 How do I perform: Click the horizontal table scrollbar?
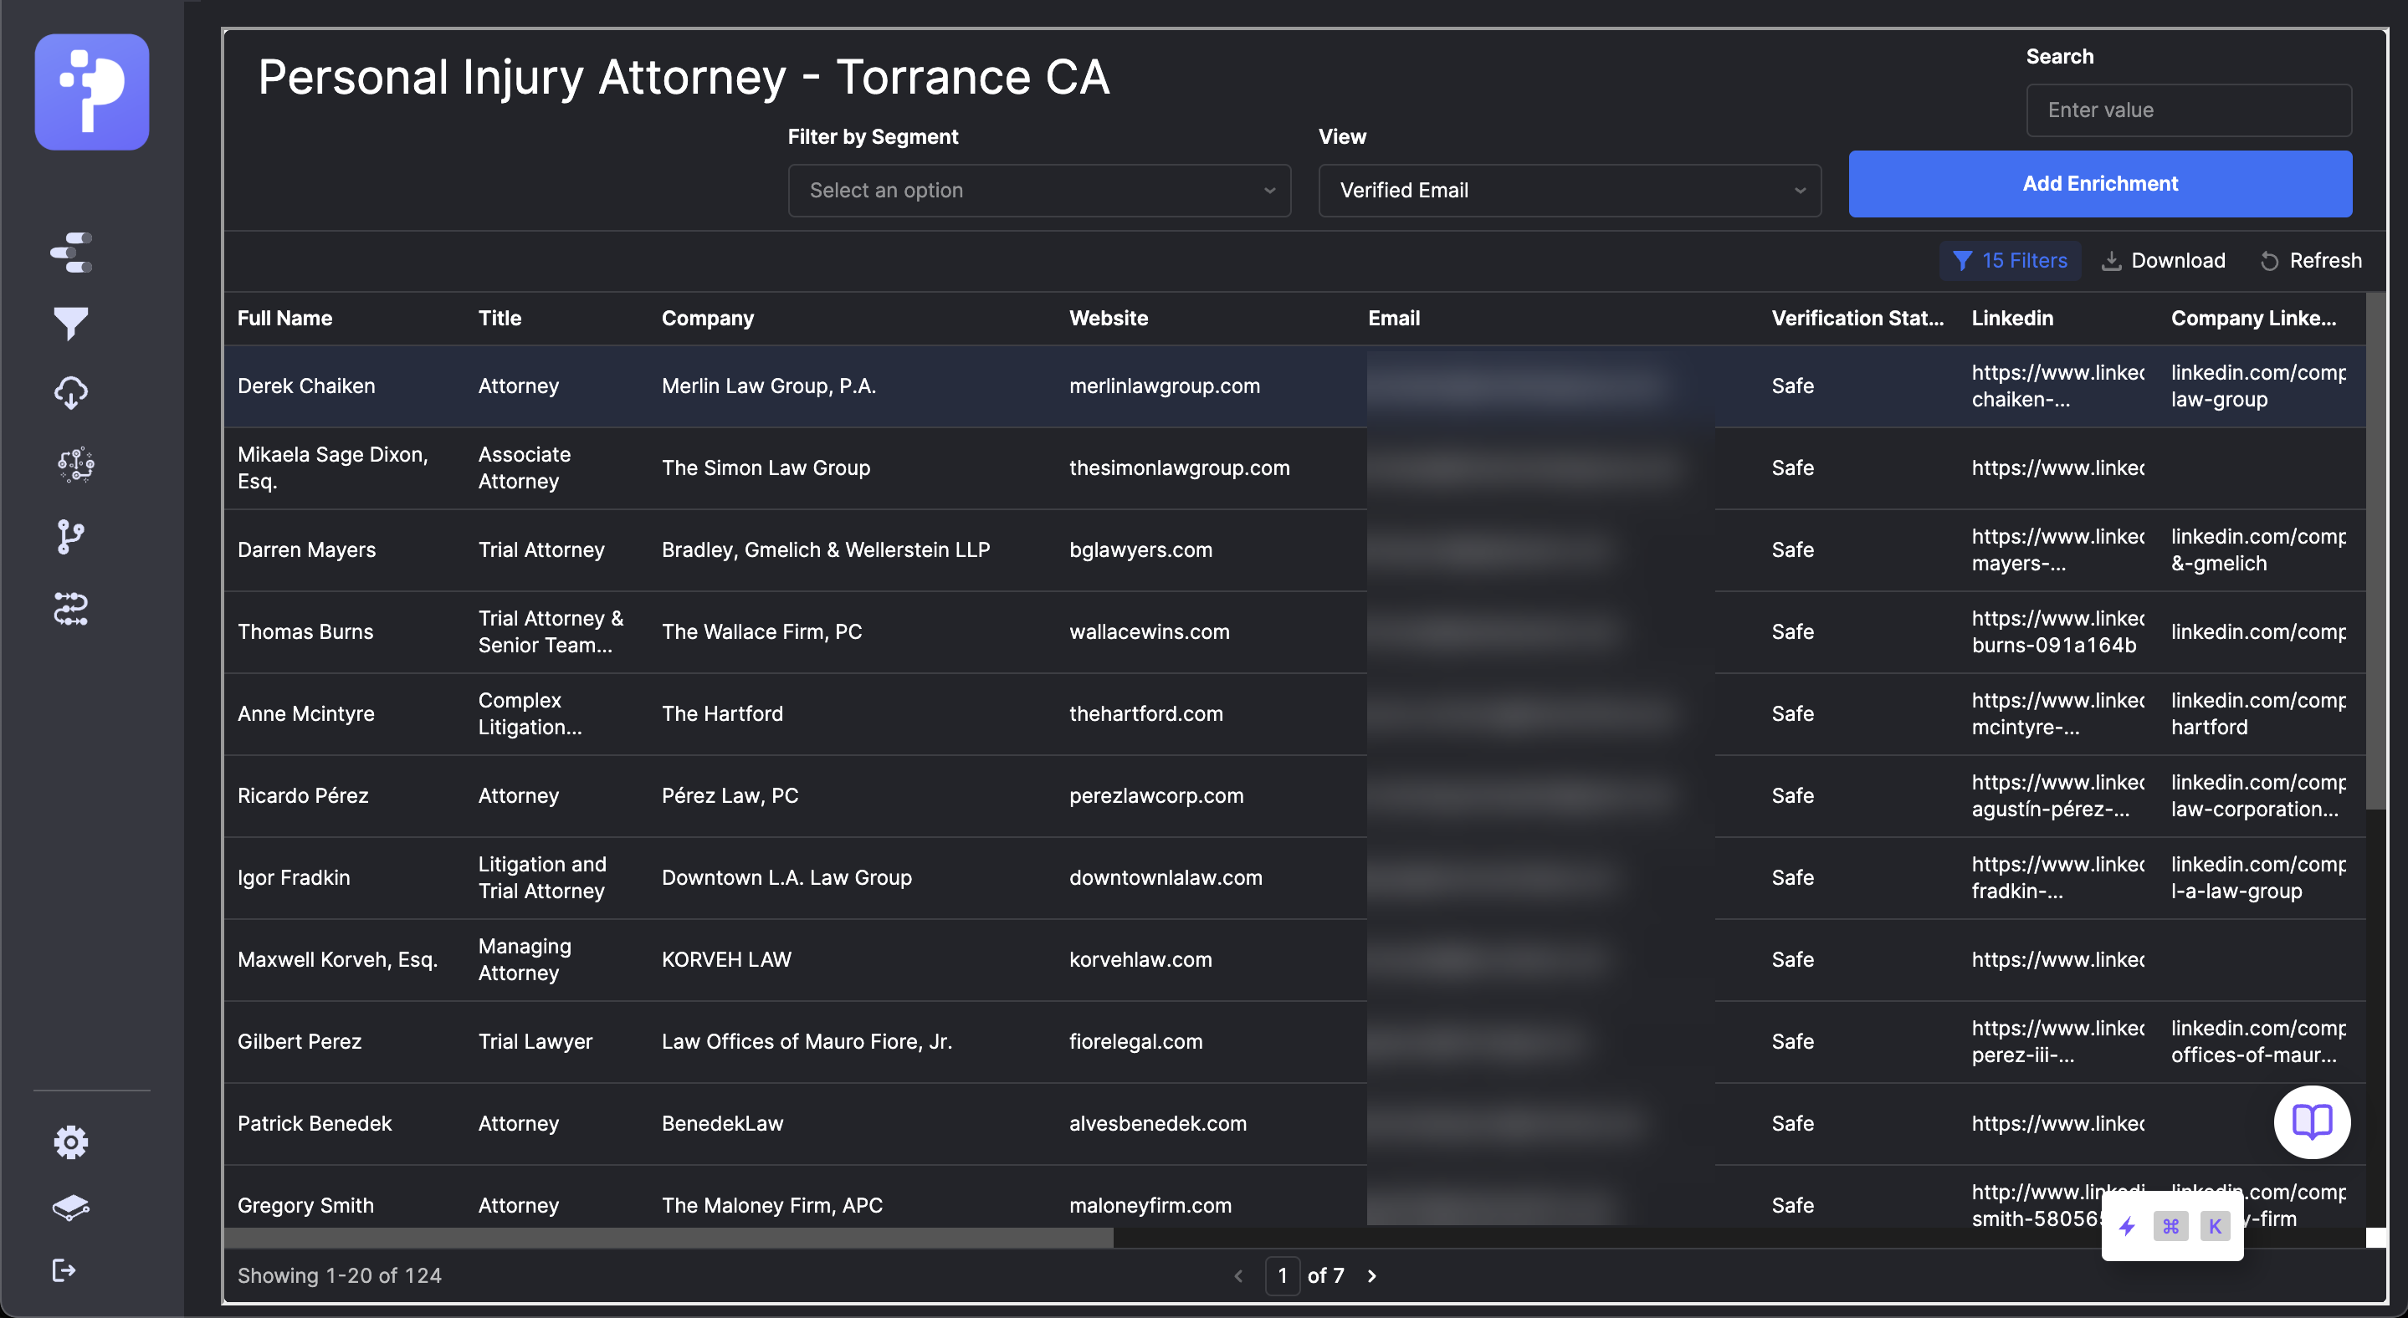click(x=669, y=1238)
